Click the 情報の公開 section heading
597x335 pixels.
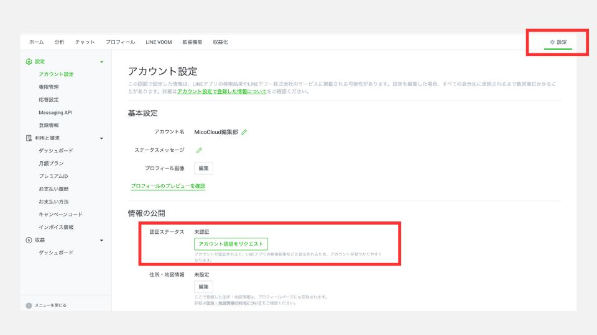coord(147,213)
